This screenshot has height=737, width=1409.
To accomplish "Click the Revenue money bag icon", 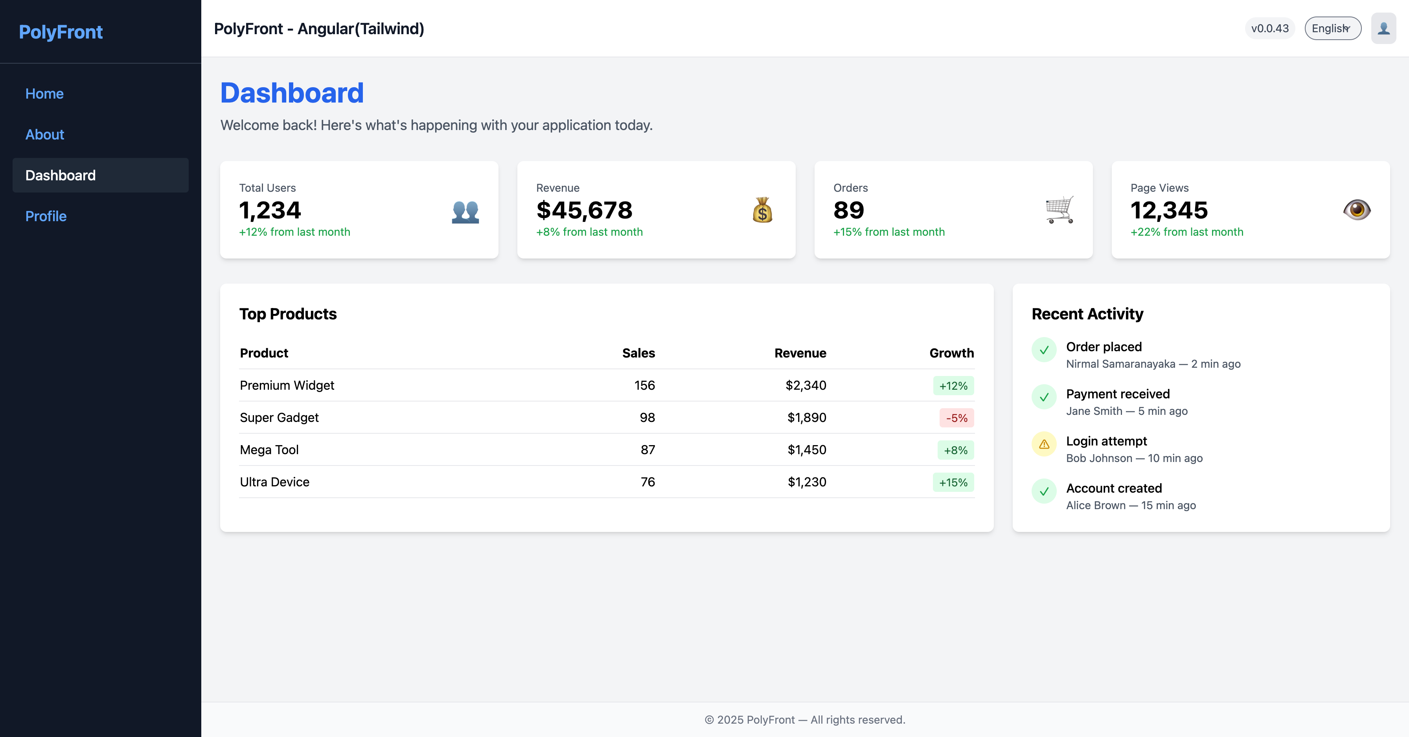I will 762,210.
